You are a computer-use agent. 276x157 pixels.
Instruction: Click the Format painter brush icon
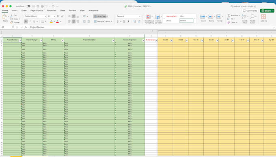(11, 22)
